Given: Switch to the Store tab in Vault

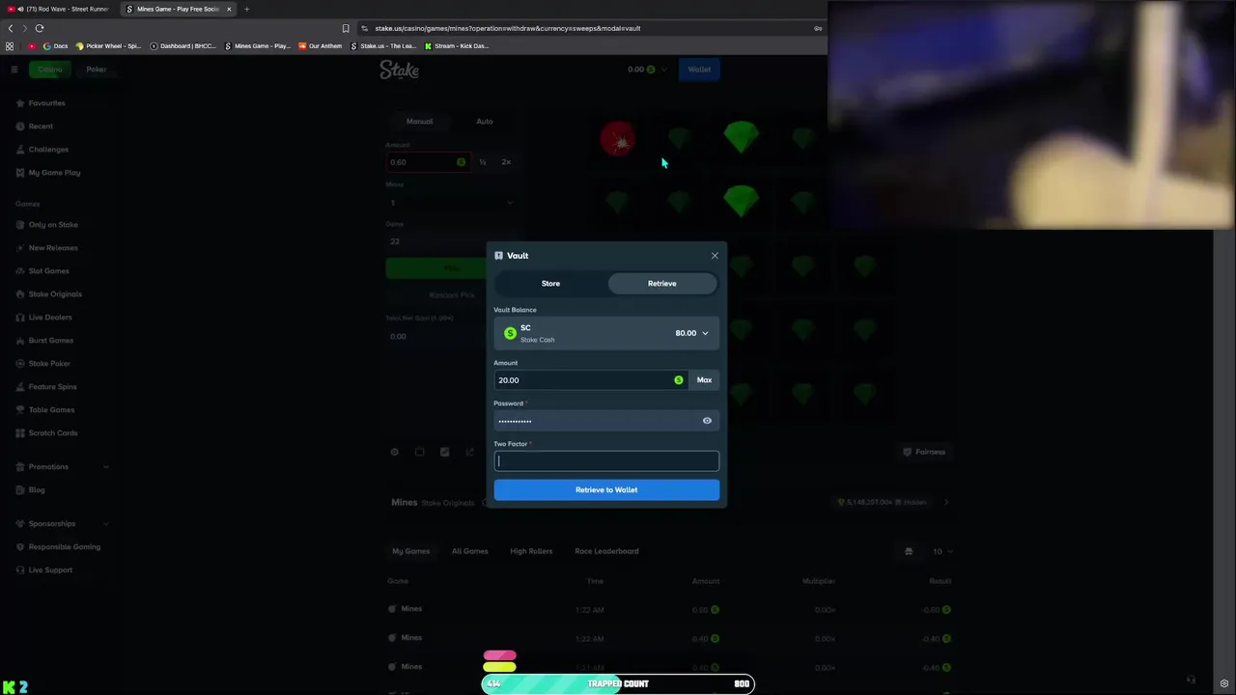Looking at the screenshot, I should click(x=550, y=284).
